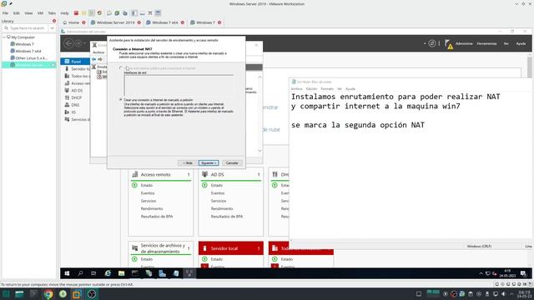Click the Server Manager back arrow
This screenshot has height=300, width=534.
(x=68, y=43)
